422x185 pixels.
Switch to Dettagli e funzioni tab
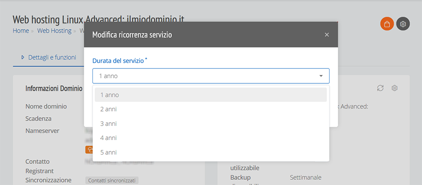[x=49, y=57]
